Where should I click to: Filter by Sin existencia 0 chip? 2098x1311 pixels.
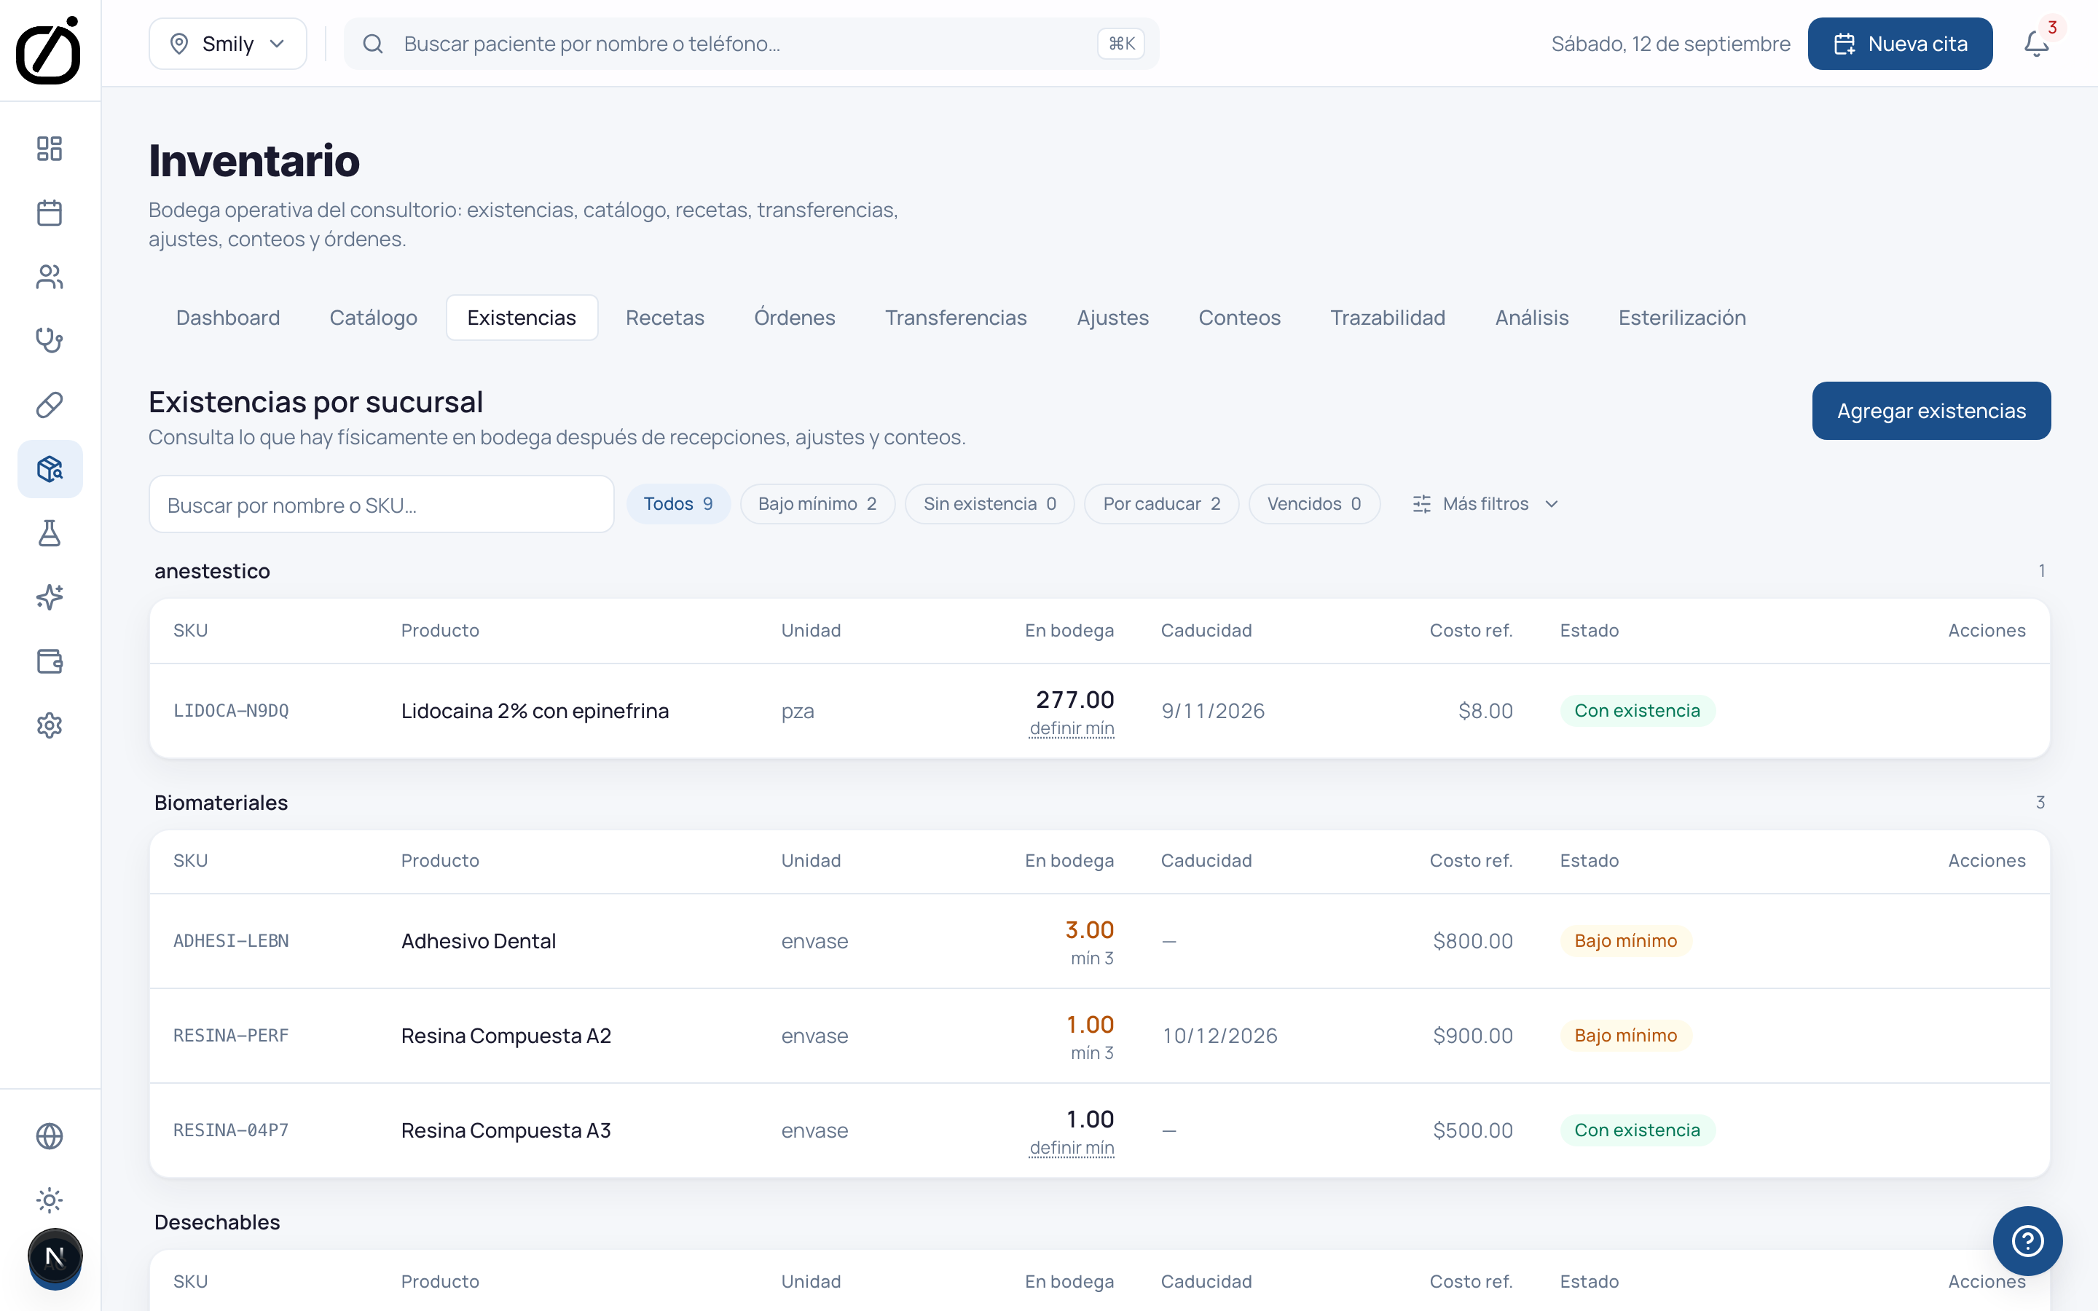pos(989,504)
